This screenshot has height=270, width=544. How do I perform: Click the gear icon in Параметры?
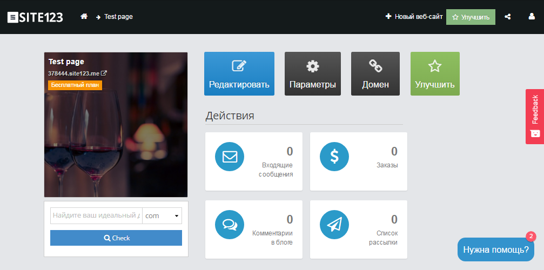[313, 66]
